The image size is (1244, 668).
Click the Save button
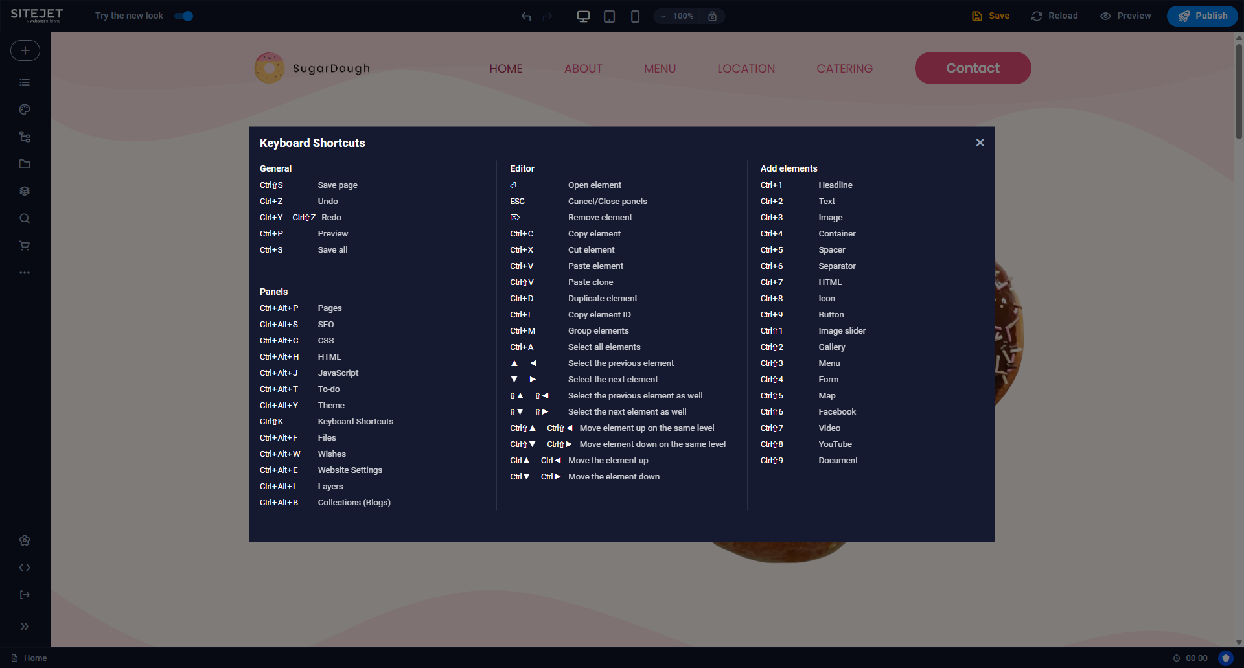990,16
